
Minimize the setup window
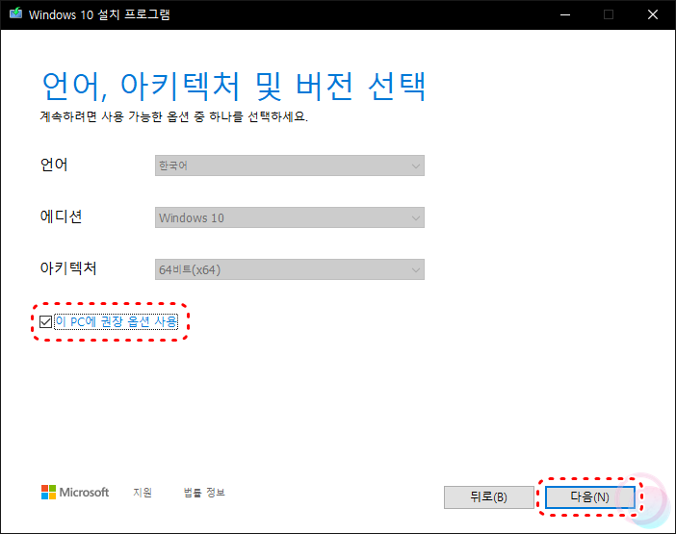[x=565, y=14]
